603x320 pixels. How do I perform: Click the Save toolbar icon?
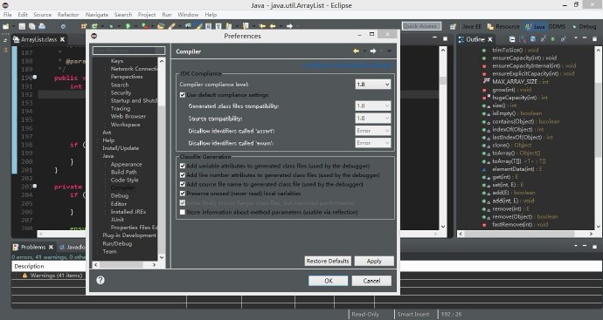click(x=23, y=26)
